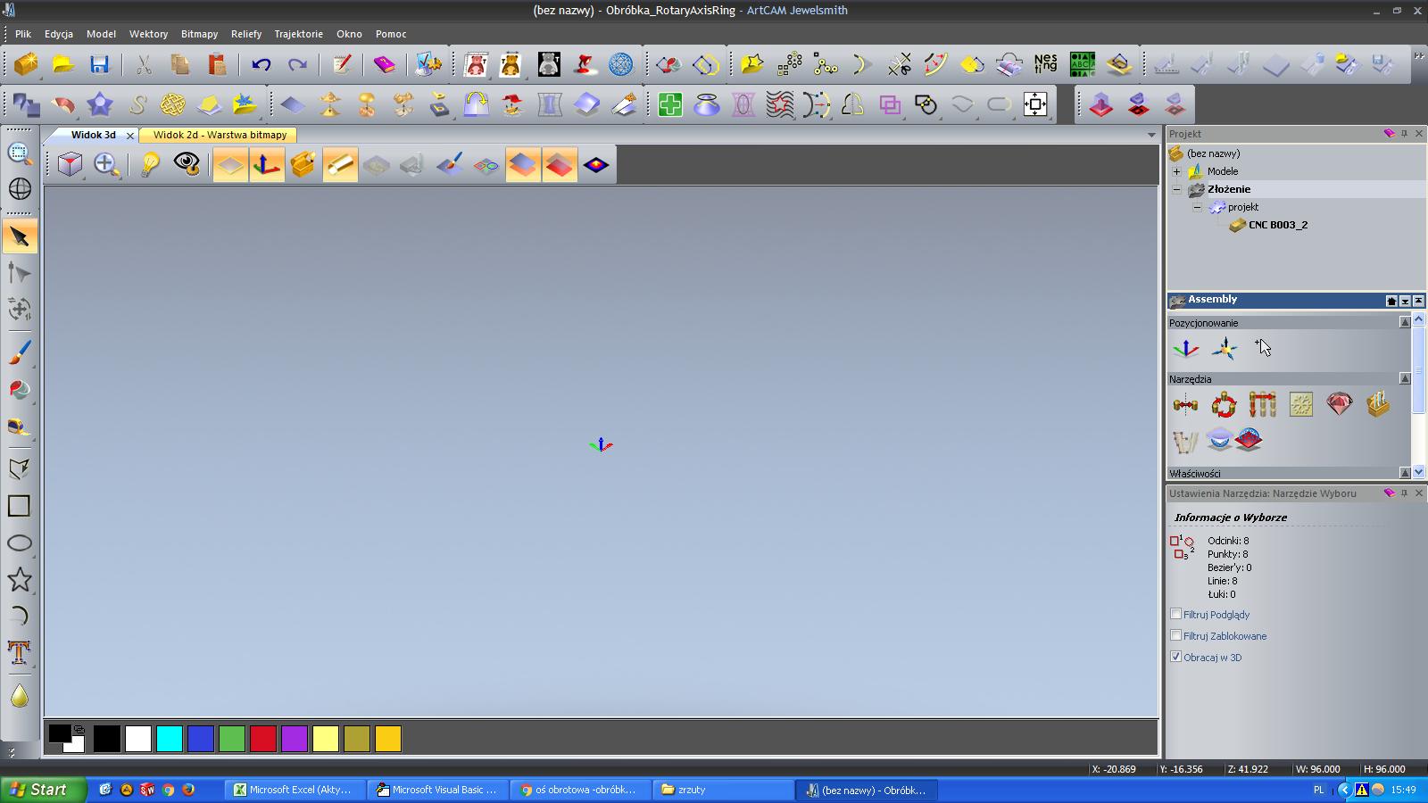1428x803 pixels.
Task: Select the arrow Selection tool in left toolbar
Action: 20,237
